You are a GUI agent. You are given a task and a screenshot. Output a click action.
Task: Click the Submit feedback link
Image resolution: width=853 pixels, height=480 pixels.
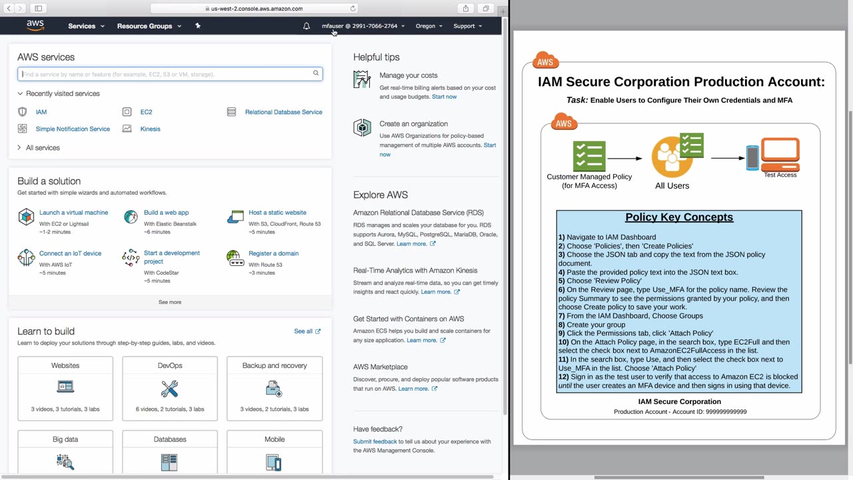coord(375,441)
